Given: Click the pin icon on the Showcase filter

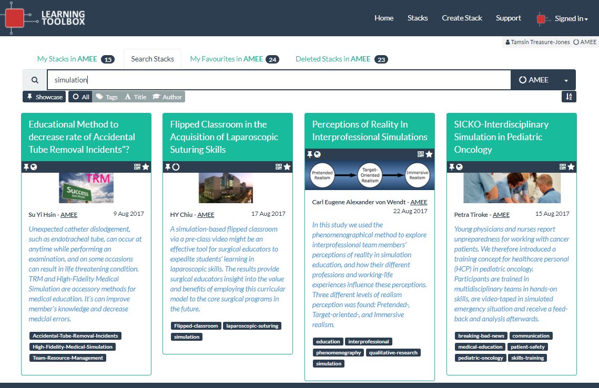Looking at the screenshot, I should pos(29,96).
